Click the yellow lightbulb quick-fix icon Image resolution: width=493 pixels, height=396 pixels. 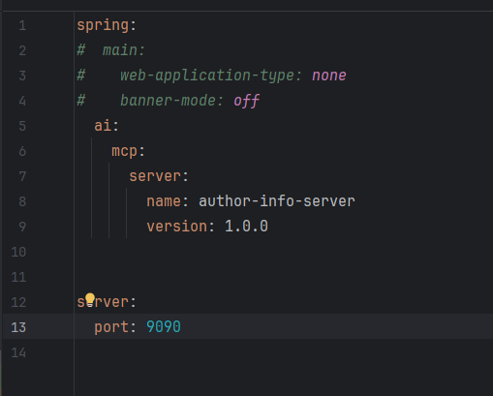click(x=90, y=299)
